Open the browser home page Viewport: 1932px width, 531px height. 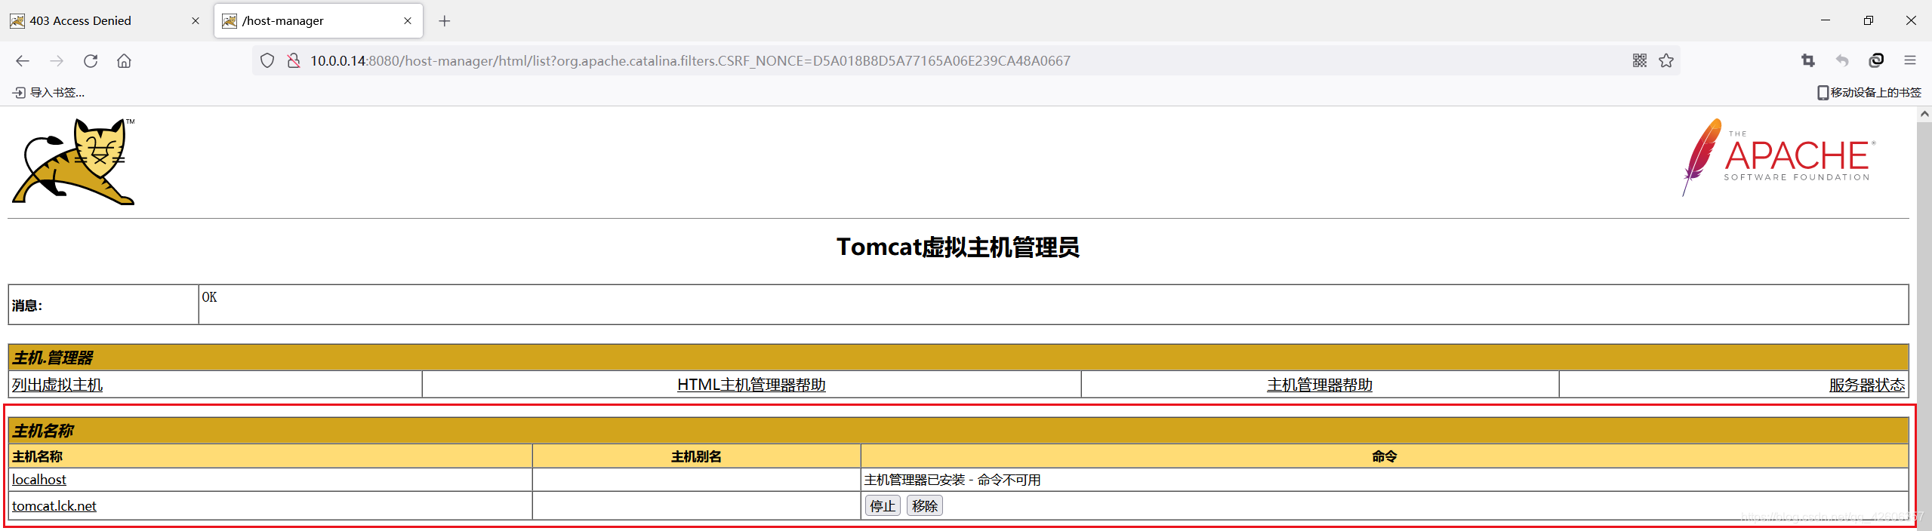[124, 61]
